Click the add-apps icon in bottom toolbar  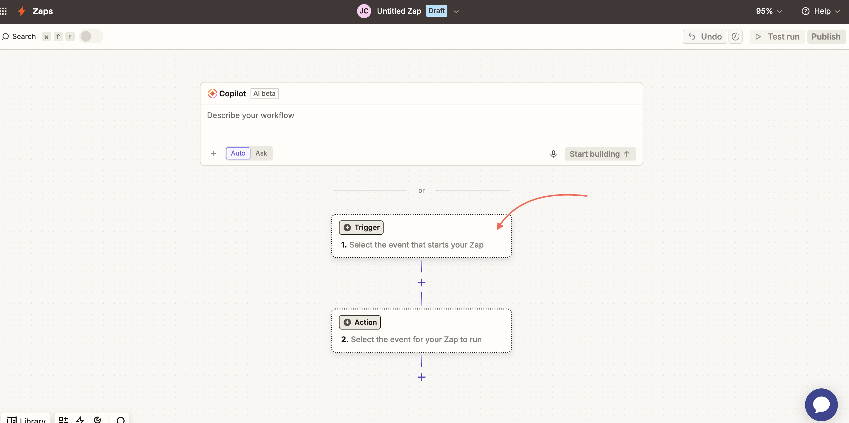pos(63,419)
